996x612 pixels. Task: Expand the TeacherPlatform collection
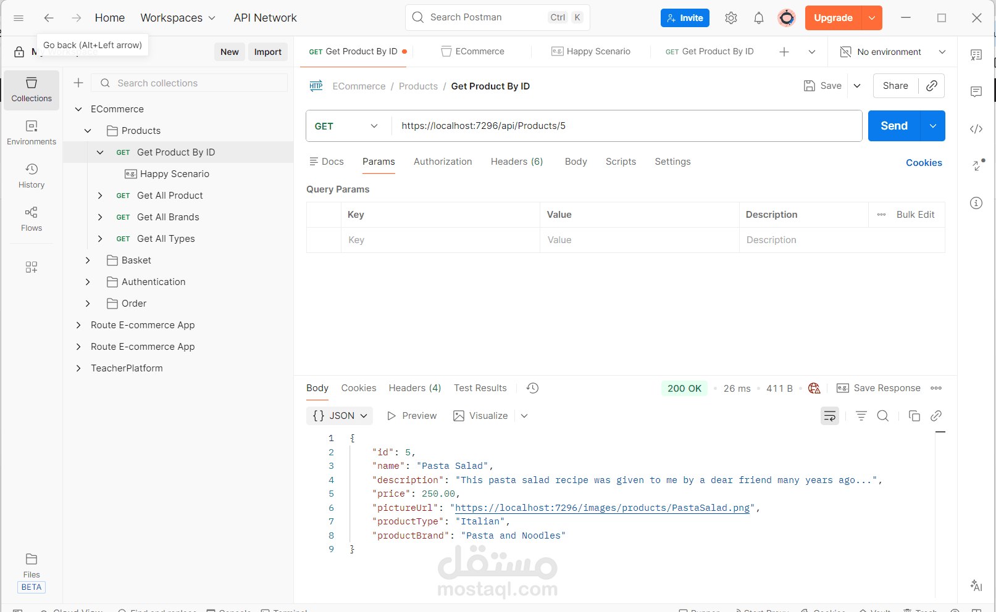(x=78, y=368)
